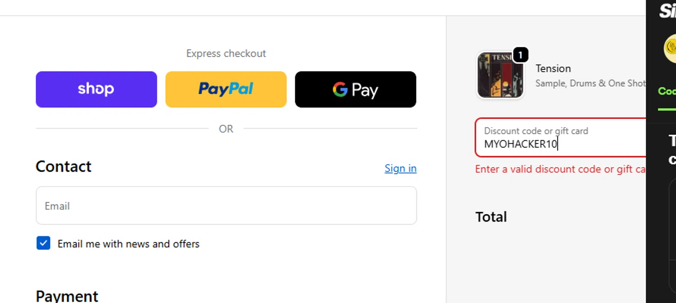The width and height of the screenshot is (676, 303).
Task: Click the Sign in link
Action: (x=400, y=168)
